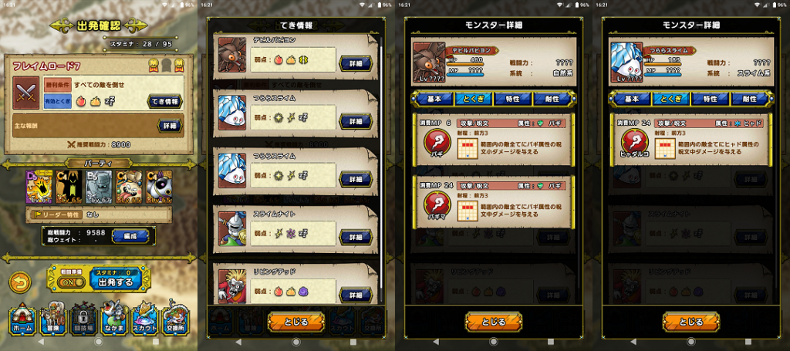Viewport: 790px width, 351px height.
Task: Switch to 耐性 tab for つららスライム
Action: tap(748, 99)
